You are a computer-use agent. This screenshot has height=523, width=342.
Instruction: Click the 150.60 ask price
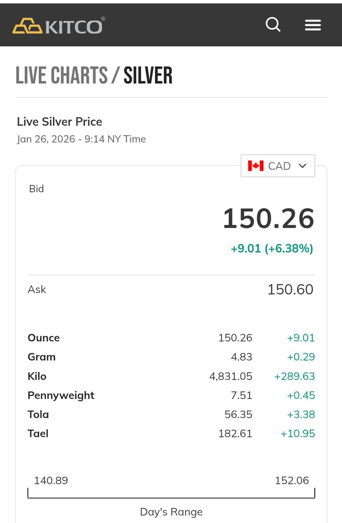point(290,290)
